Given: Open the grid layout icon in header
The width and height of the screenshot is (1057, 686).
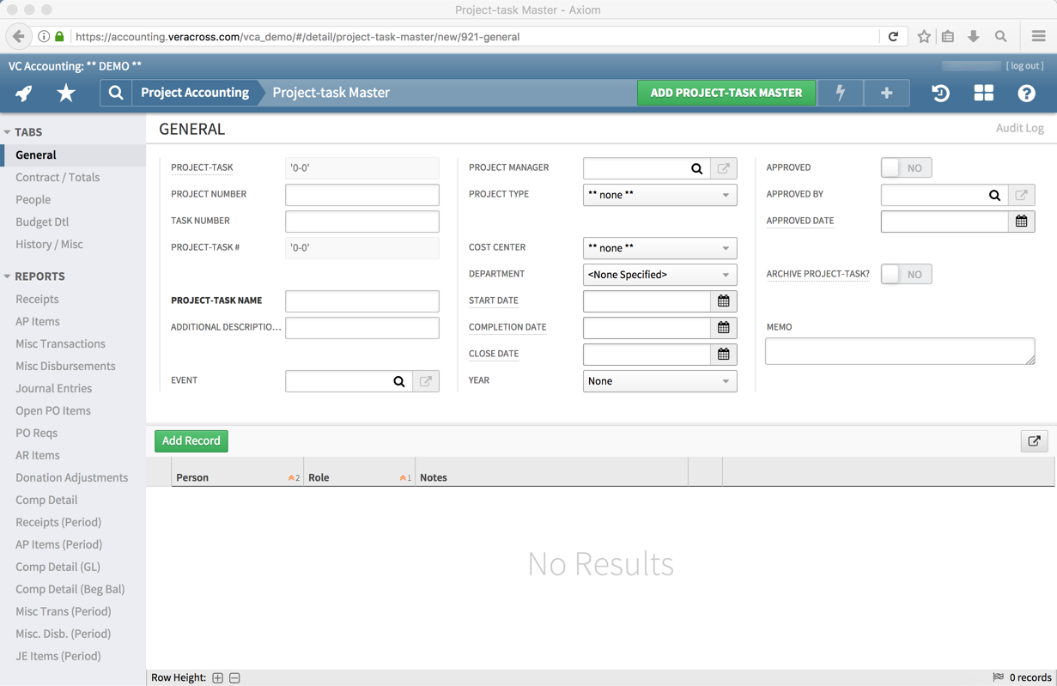Looking at the screenshot, I should [983, 93].
